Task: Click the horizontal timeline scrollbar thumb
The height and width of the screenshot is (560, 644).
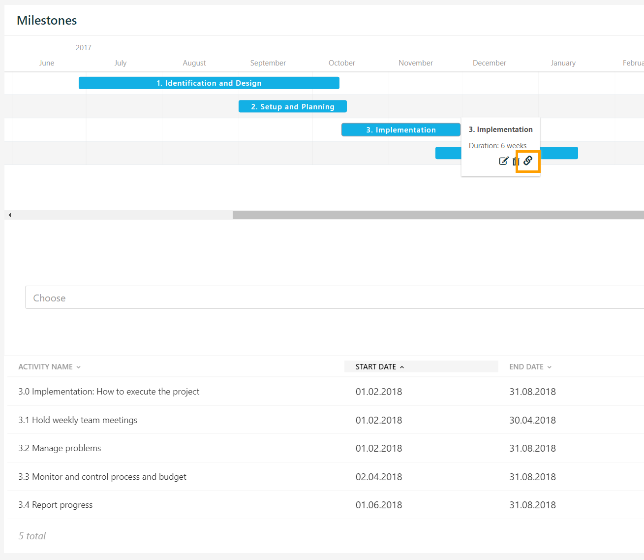Action: coord(438,215)
